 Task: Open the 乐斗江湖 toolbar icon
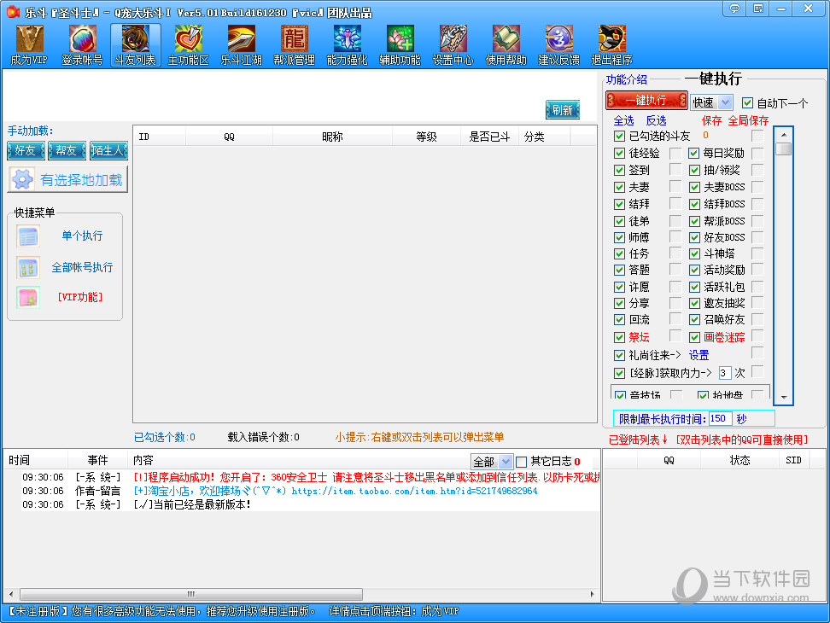tap(242, 44)
